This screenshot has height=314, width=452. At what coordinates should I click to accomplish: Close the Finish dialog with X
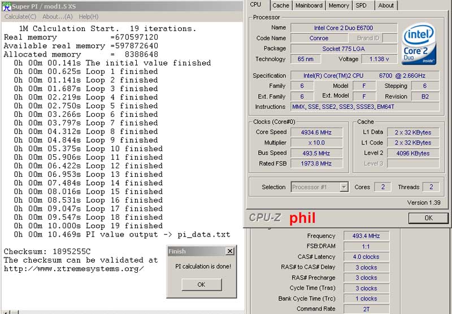coord(229,251)
